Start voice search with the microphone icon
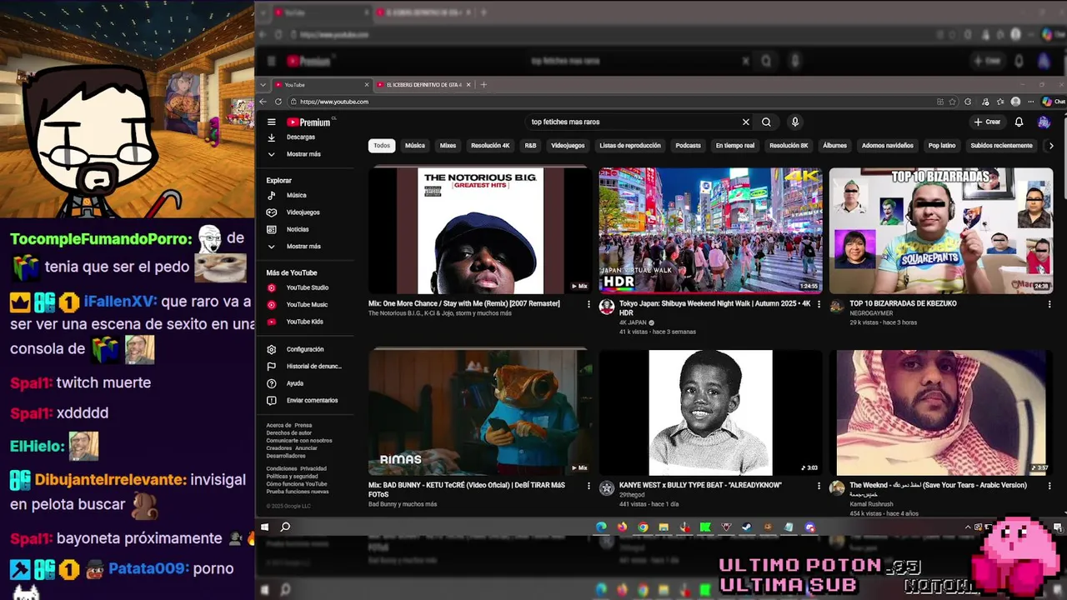The height and width of the screenshot is (600, 1067). coord(795,122)
